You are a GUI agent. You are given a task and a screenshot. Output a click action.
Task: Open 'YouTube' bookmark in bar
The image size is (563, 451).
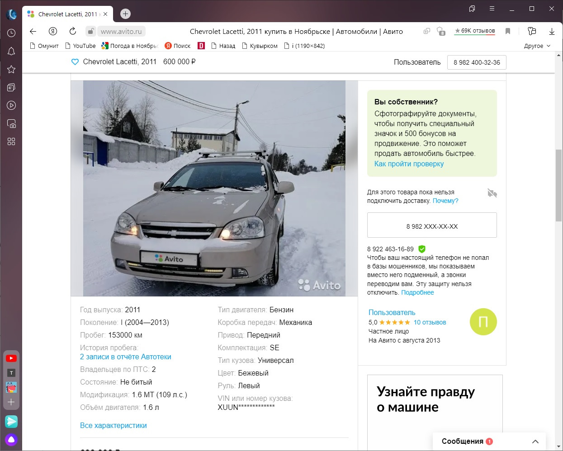[80, 46]
